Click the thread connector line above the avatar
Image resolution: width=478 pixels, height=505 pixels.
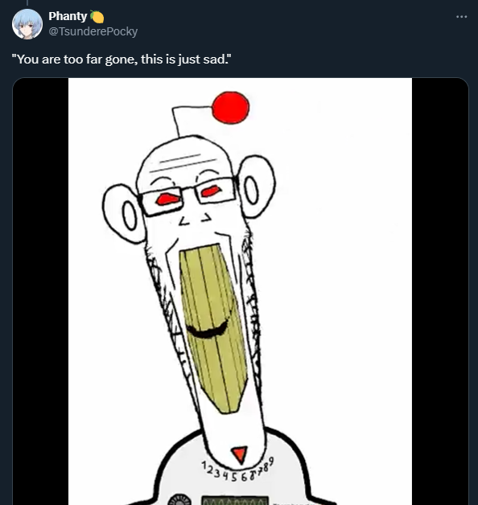(x=27, y=2)
